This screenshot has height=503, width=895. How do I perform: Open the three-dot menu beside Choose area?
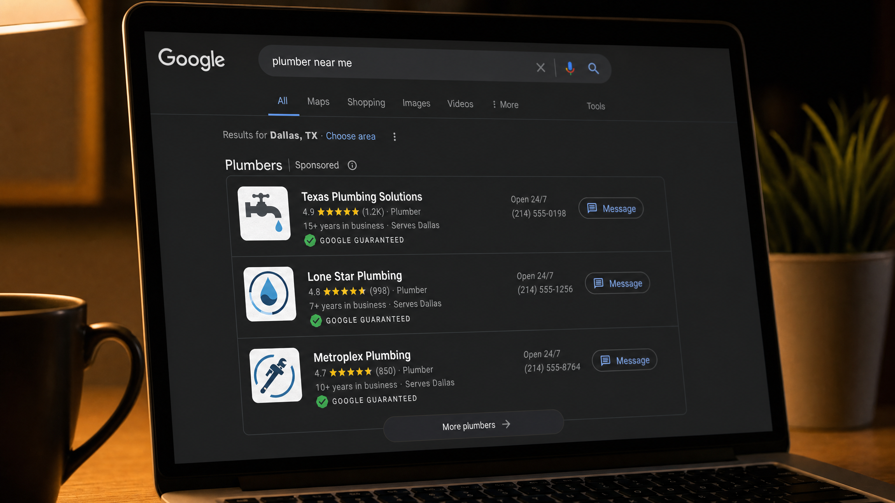[x=394, y=137]
